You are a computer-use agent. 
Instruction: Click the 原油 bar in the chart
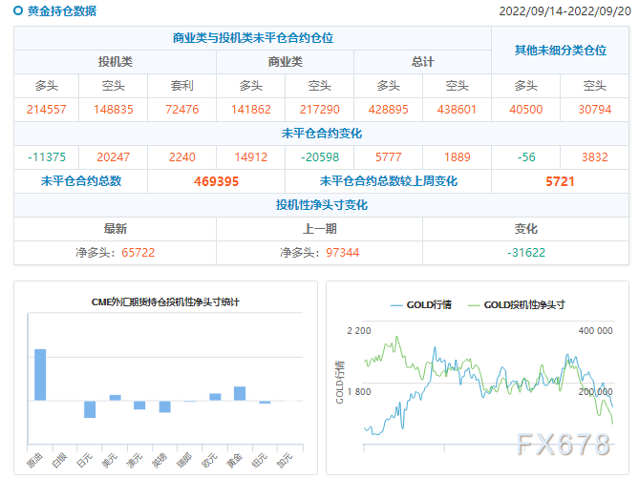[x=40, y=375]
